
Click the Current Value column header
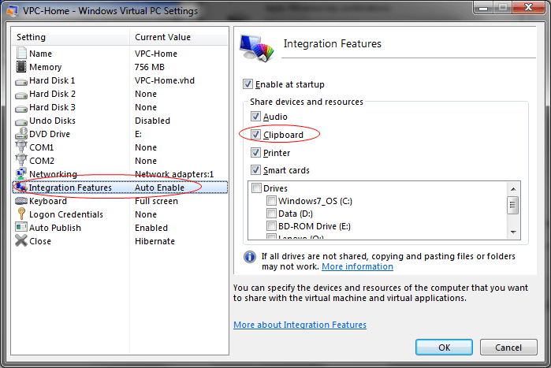pyautogui.click(x=179, y=37)
